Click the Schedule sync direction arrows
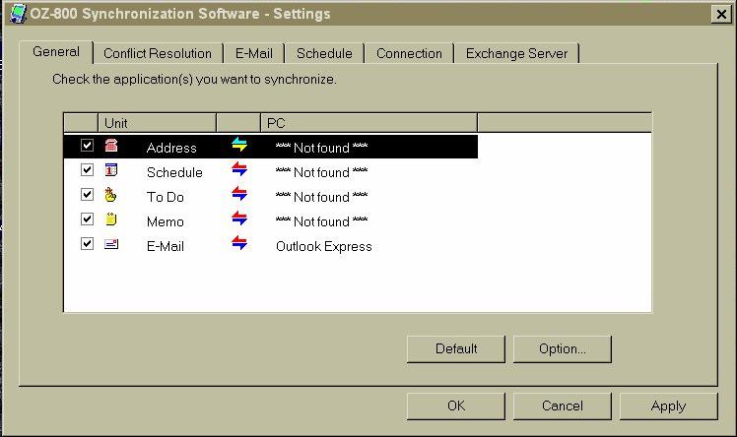Viewport: 737px width, 437px height. coord(239,170)
